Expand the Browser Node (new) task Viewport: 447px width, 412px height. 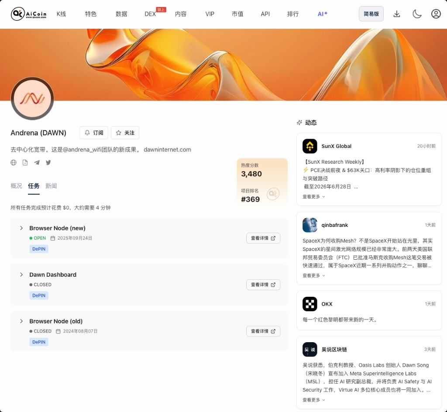pyautogui.click(x=21, y=228)
